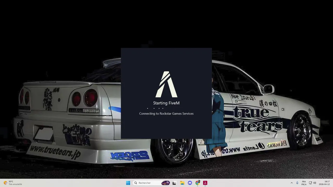Open the weather widget showing 30°C

(12, 183)
